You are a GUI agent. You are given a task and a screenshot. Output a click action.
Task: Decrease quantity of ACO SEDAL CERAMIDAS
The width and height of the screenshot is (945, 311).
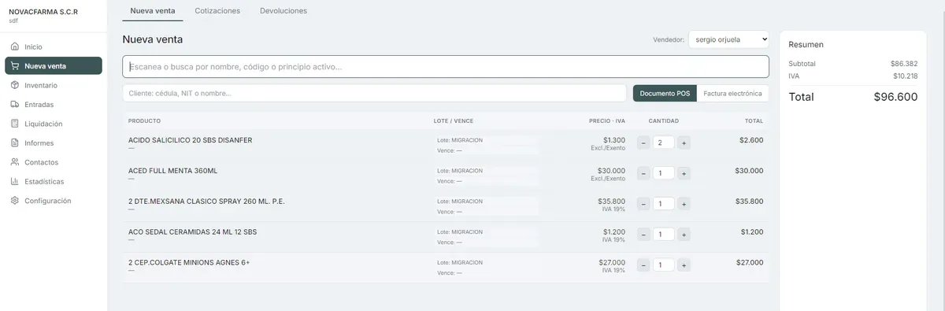pyautogui.click(x=643, y=235)
